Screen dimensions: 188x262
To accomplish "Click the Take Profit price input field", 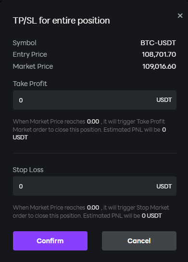I will tap(95, 100).
